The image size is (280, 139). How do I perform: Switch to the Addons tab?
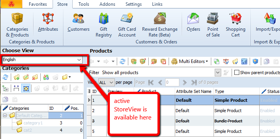[x=107, y=4]
